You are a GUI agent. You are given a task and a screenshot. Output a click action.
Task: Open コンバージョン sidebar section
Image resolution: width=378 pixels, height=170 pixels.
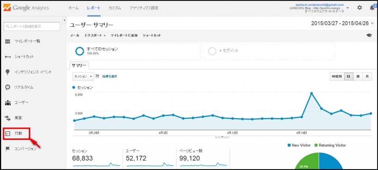pos(25,149)
